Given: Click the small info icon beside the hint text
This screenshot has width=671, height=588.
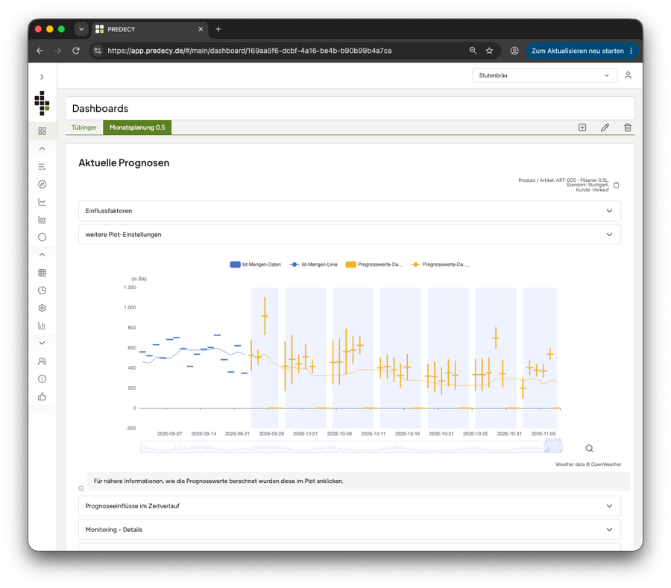Looking at the screenshot, I should pos(81,488).
